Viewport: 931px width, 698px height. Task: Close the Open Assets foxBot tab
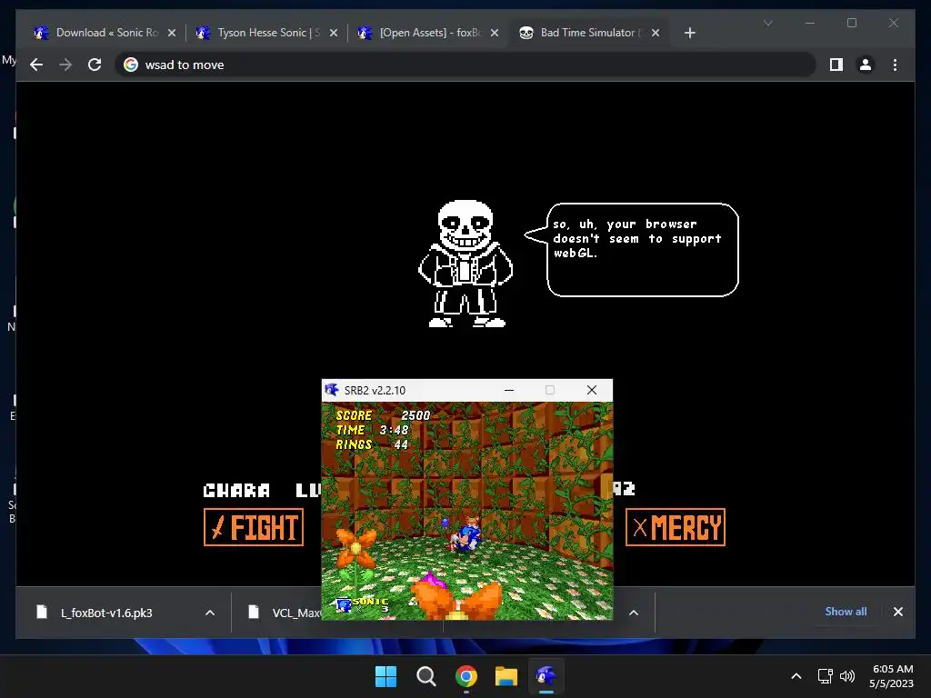coord(495,33)
